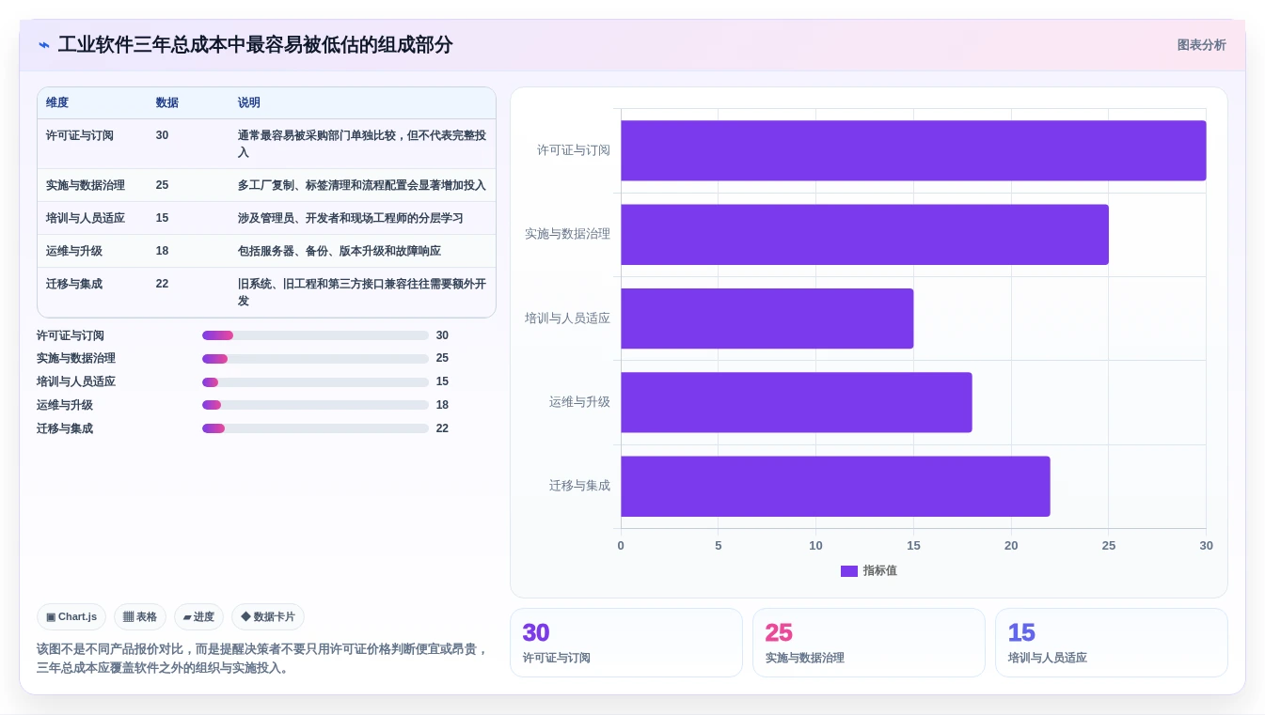Click the x-axis tick label 10
Viewport: 1265px width, 715px height.
[x=815, y=546]
